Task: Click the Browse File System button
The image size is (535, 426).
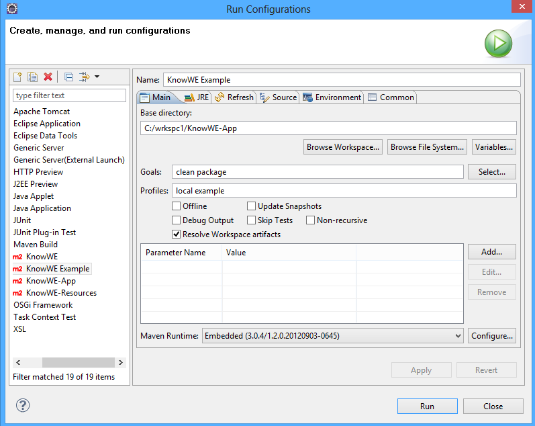Action: point(427,147)
